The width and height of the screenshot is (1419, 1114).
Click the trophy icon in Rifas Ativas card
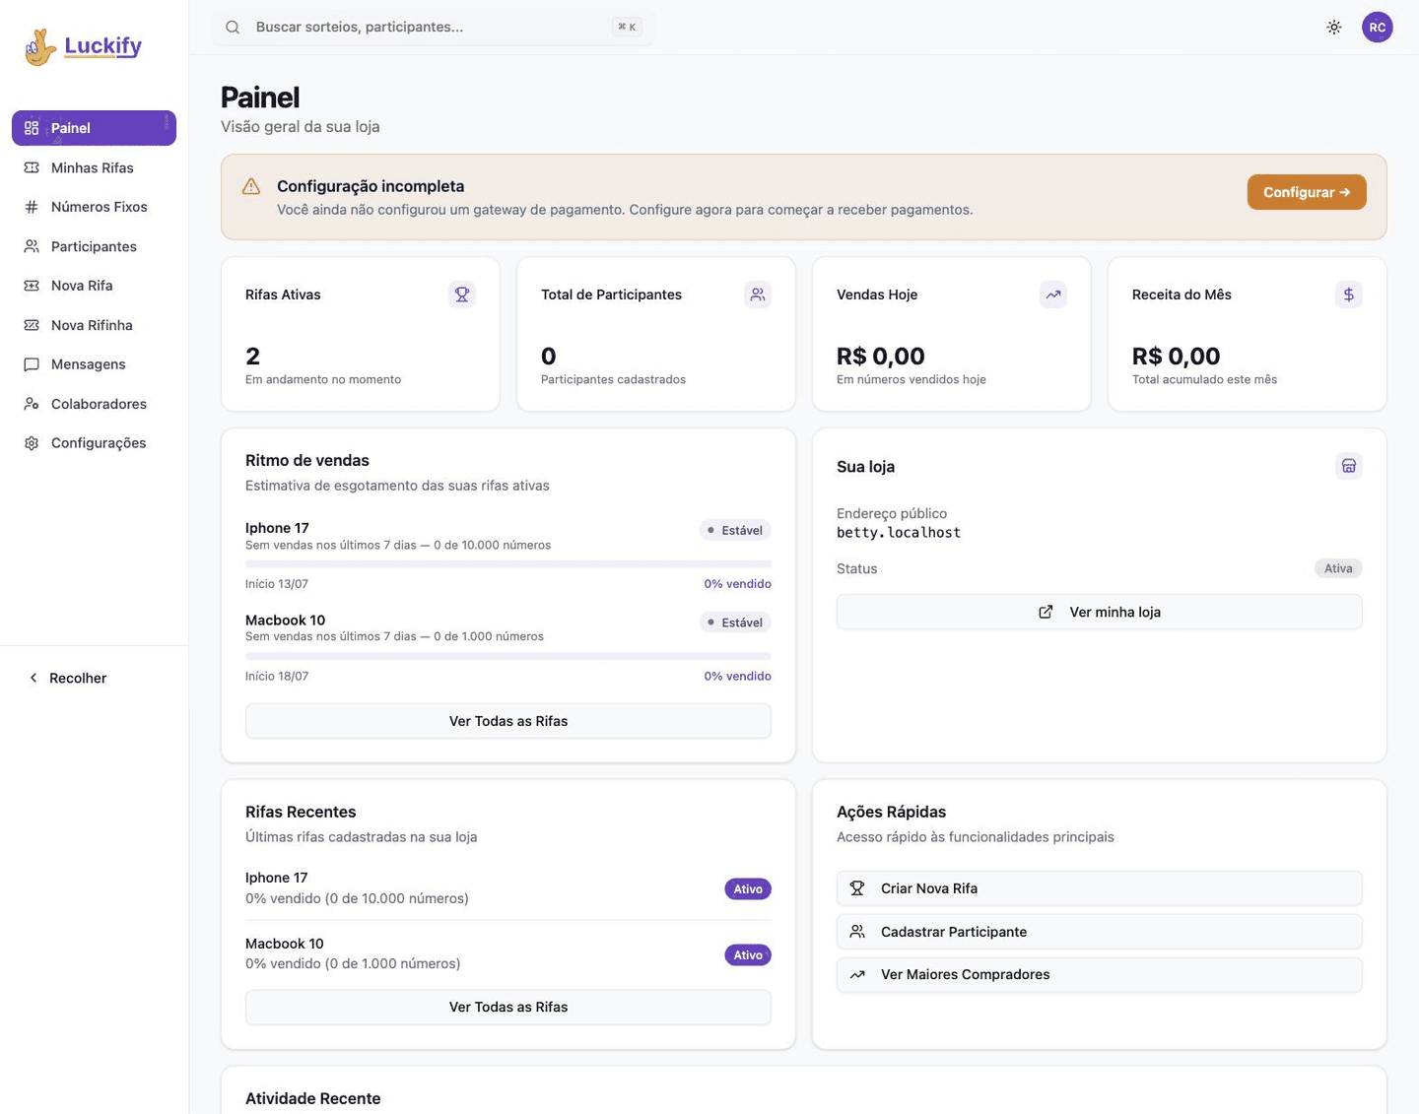click(462, 295)
